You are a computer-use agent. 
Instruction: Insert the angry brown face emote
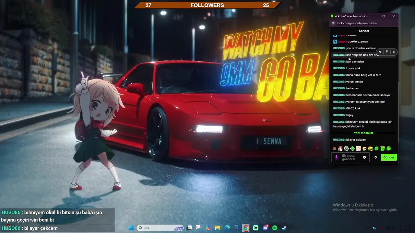334,149
